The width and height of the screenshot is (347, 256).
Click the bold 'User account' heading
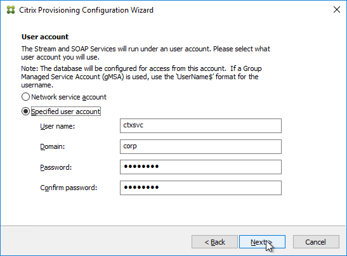45,37
